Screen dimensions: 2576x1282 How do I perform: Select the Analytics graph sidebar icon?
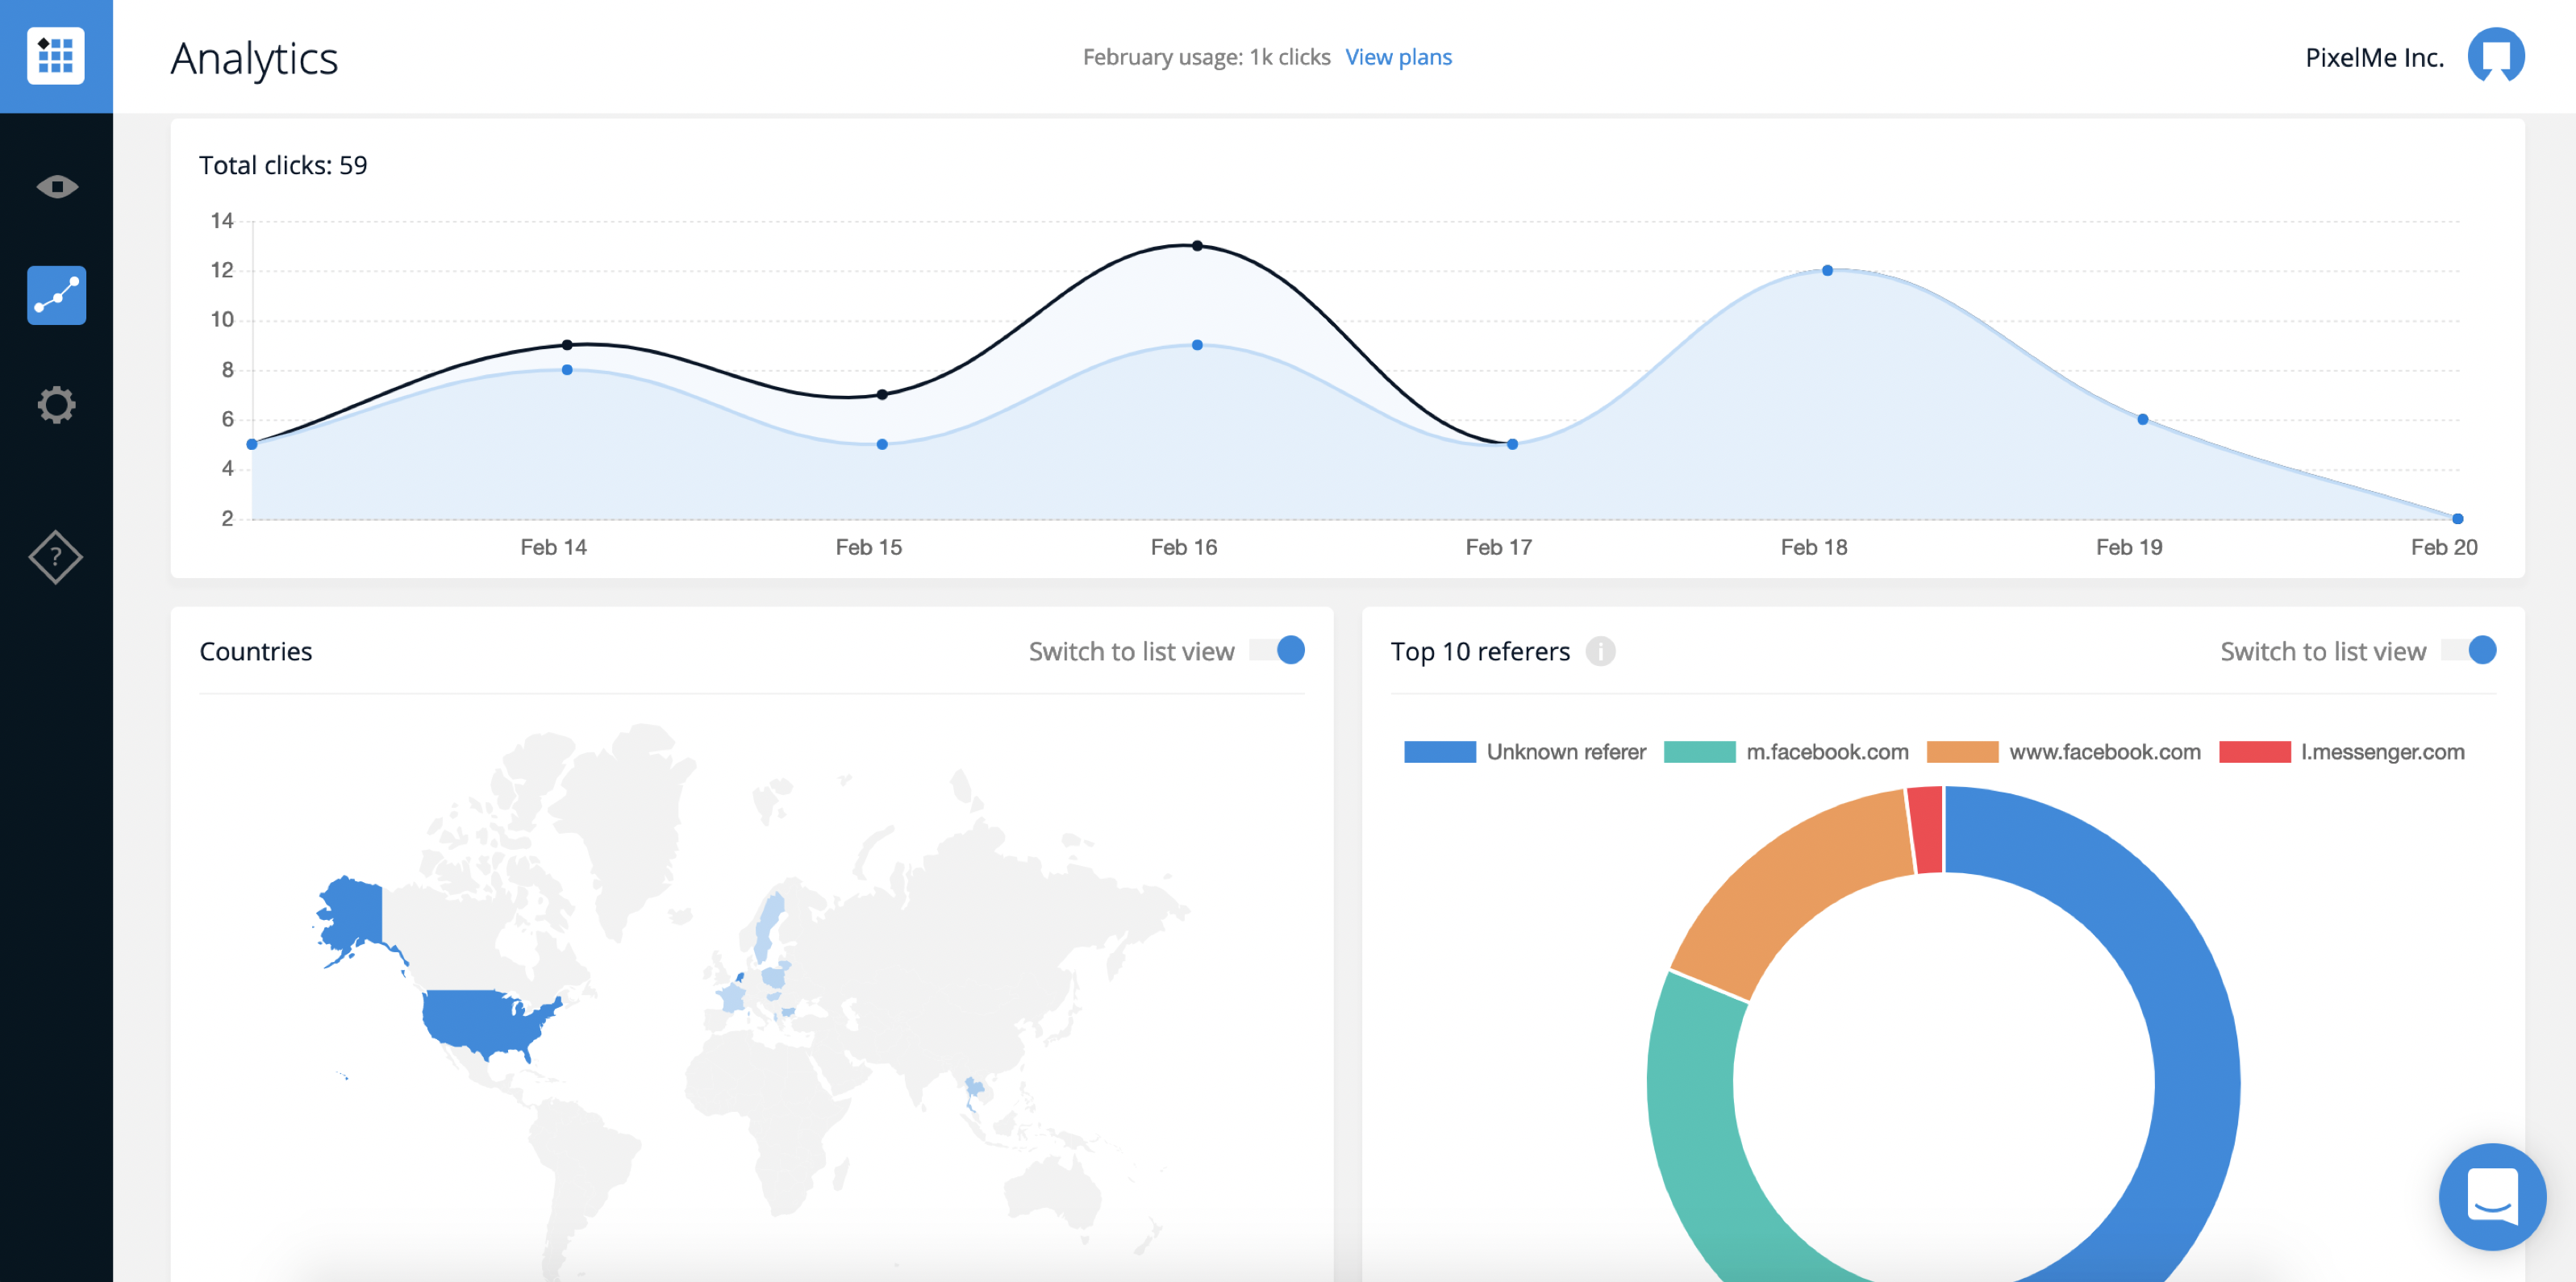point(56,295)
